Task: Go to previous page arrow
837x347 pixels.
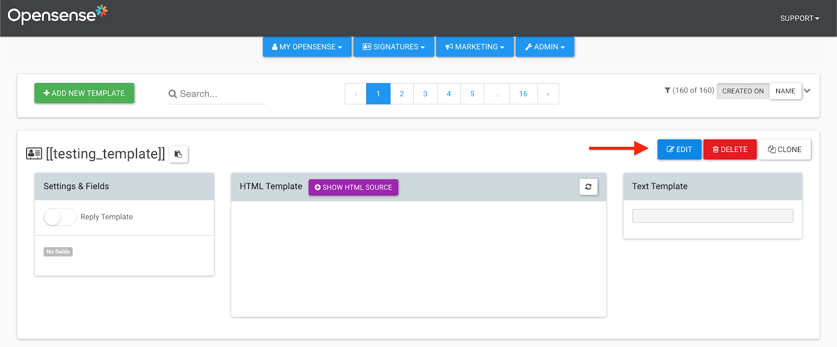Action: (x=356, y=94)
